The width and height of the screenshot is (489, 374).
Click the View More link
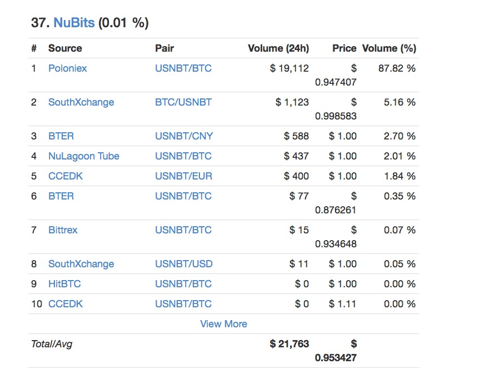pos(223,324)
